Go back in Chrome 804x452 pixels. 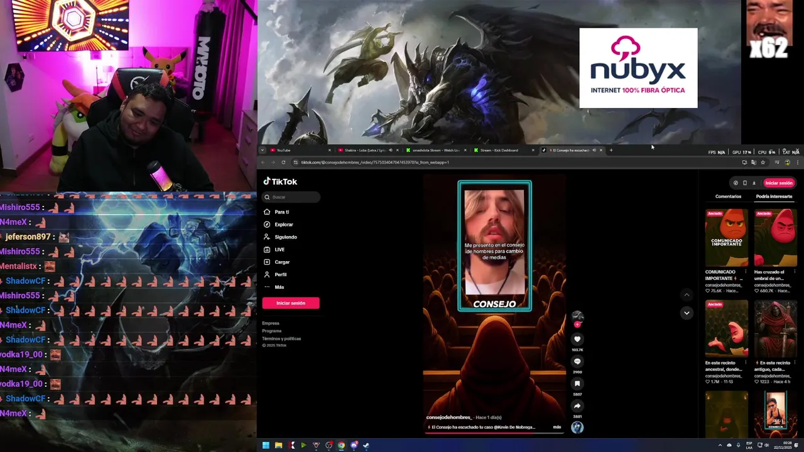263,163
